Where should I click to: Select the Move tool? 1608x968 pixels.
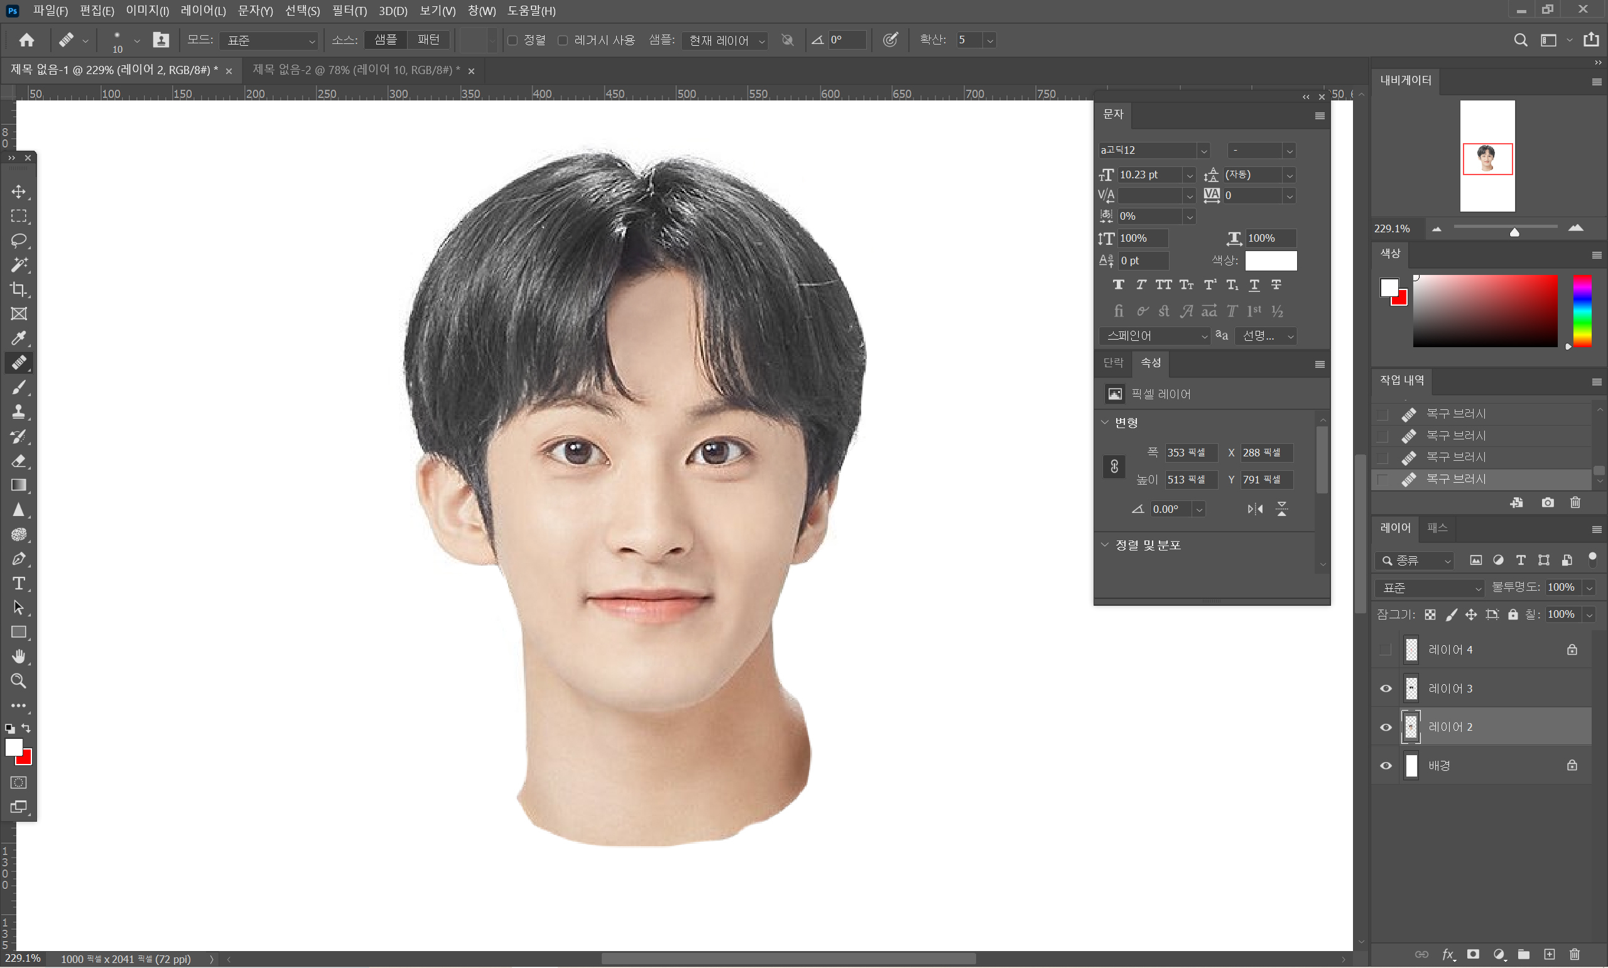pos(18,191)
